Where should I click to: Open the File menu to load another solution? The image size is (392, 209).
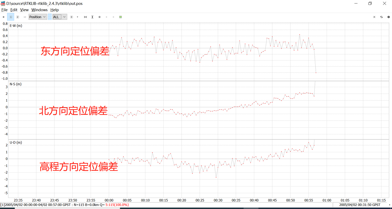[x=4, y=10]
